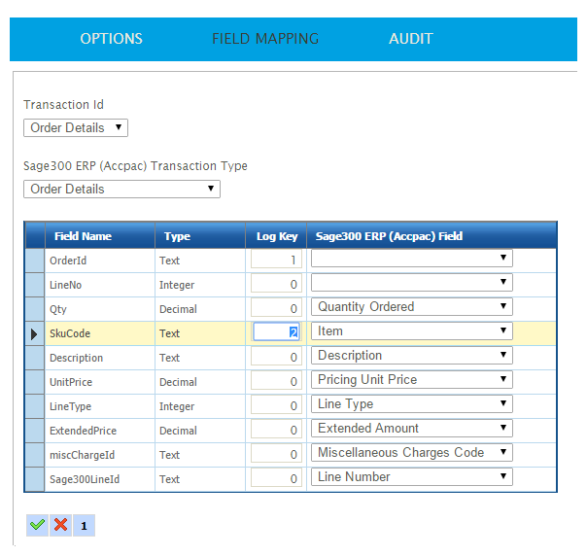
Task: Open the Quantity Ordered field dropdown
Action: click(x=411, y=307)
